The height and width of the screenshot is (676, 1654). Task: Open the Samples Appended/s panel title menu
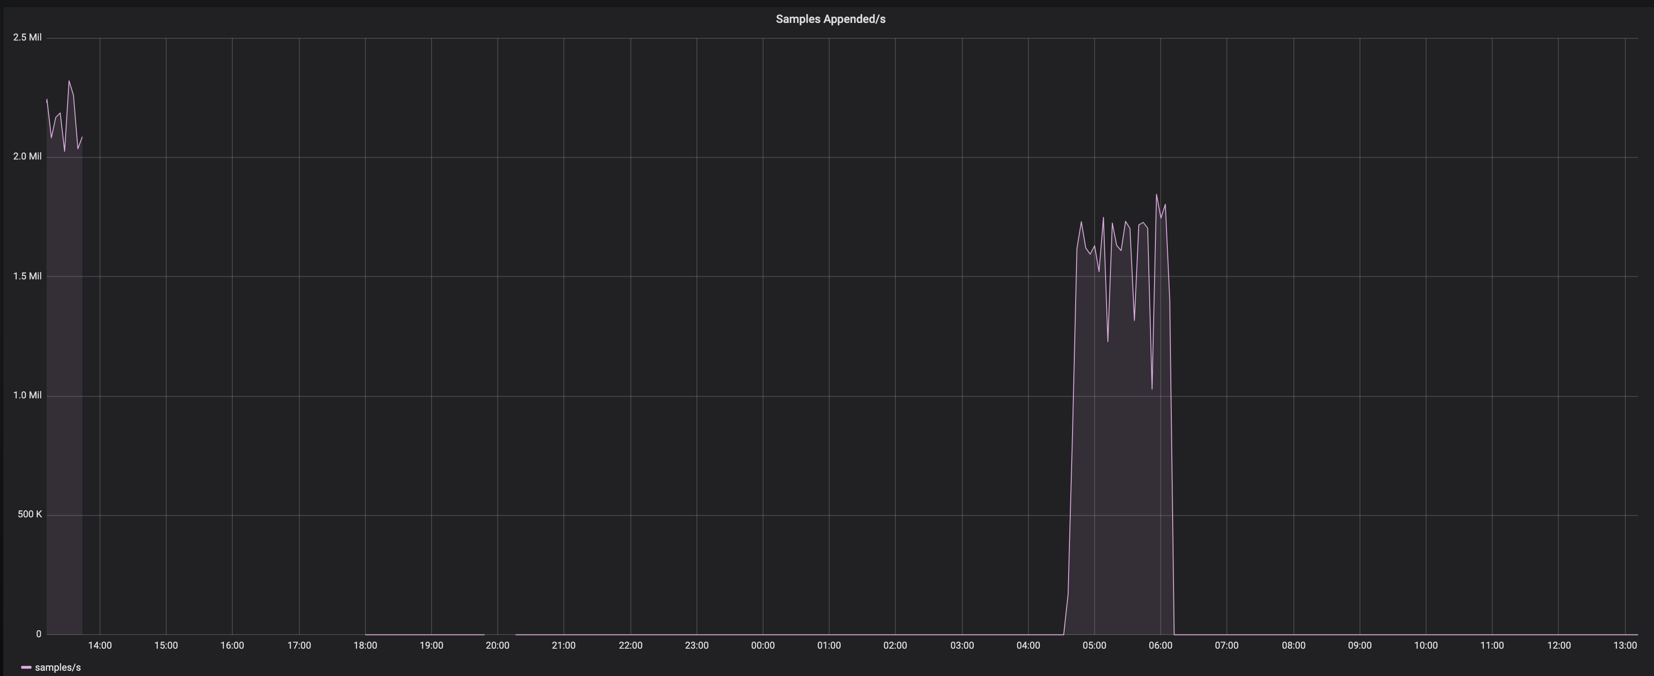click(x=830, y=19)
